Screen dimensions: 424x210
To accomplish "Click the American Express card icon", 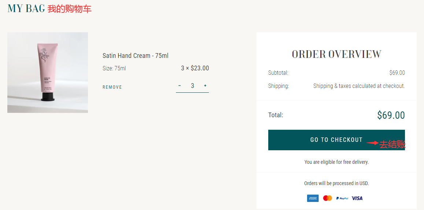I will [x=313, y=198].
